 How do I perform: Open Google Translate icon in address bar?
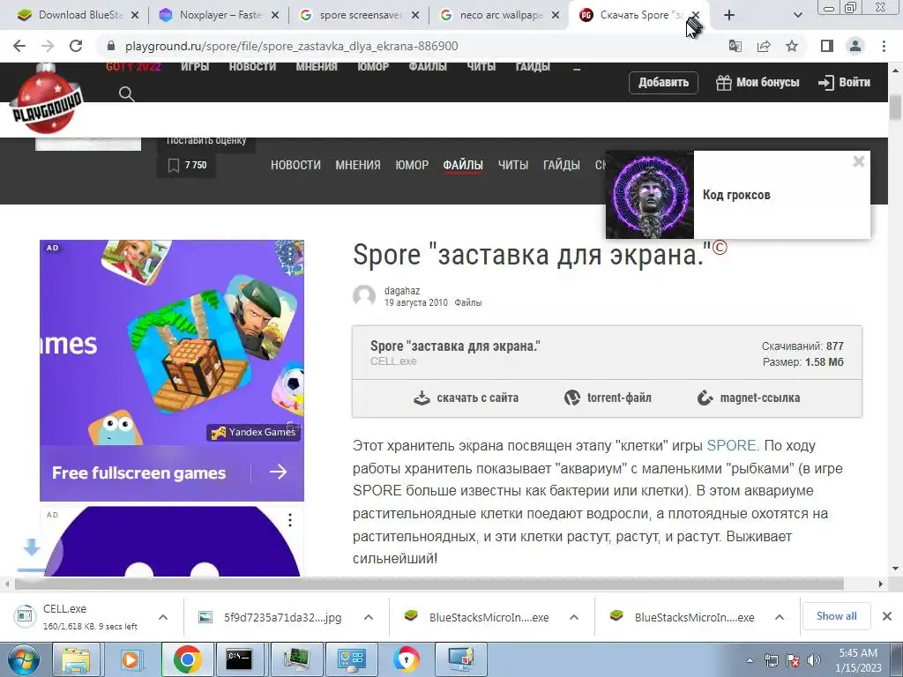coord(735,46)
